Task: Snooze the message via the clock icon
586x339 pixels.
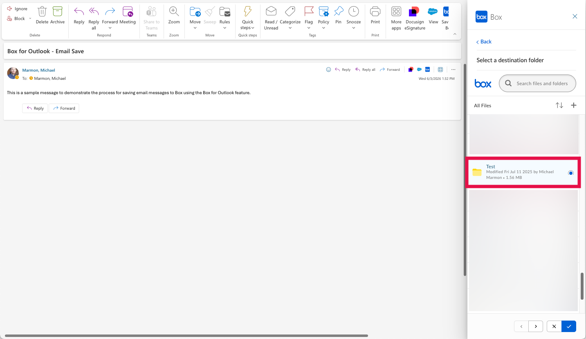Action: point(353,15)
